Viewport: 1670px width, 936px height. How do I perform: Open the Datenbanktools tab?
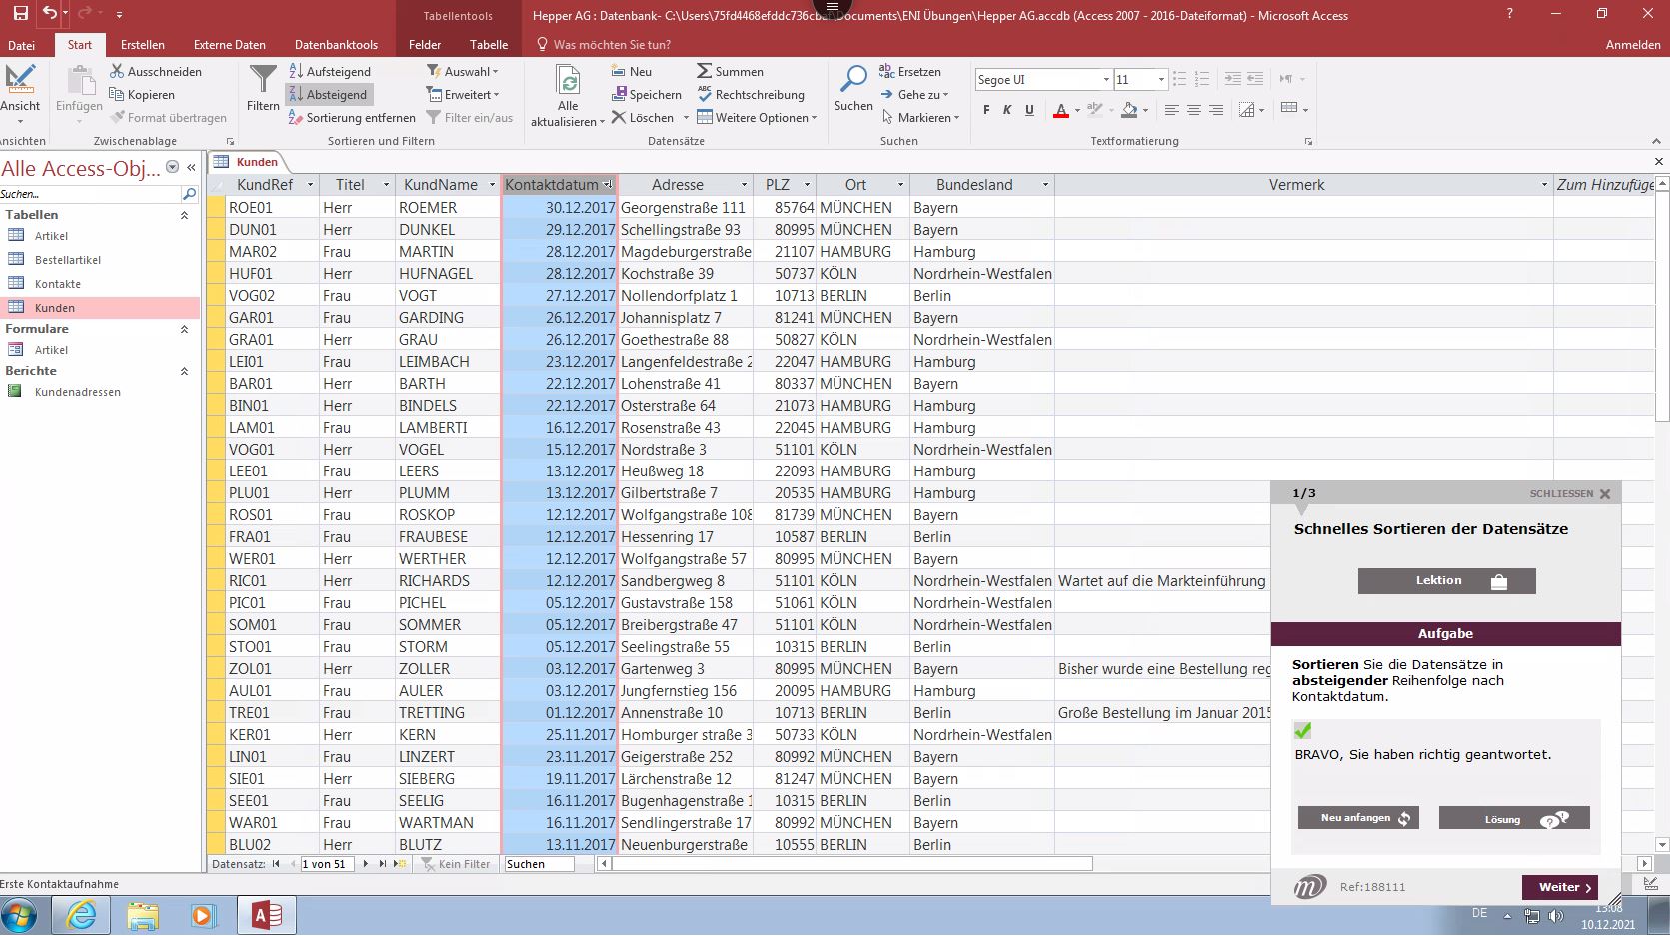(336, 45)
